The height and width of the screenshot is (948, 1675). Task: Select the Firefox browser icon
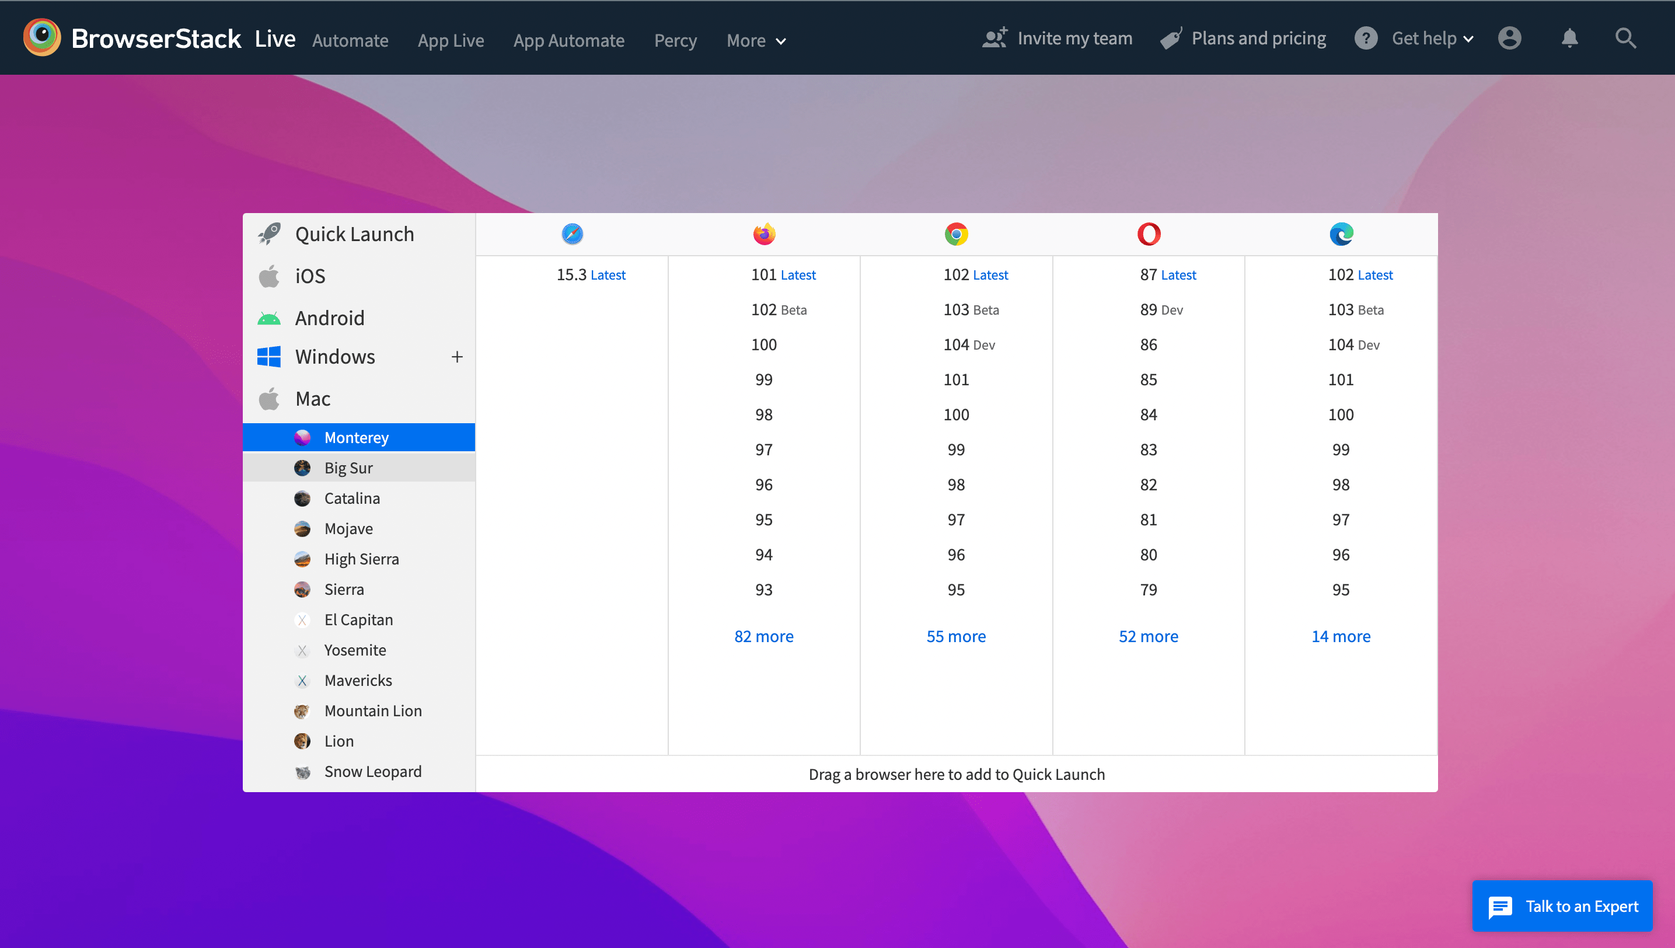[x=763, y=233]
